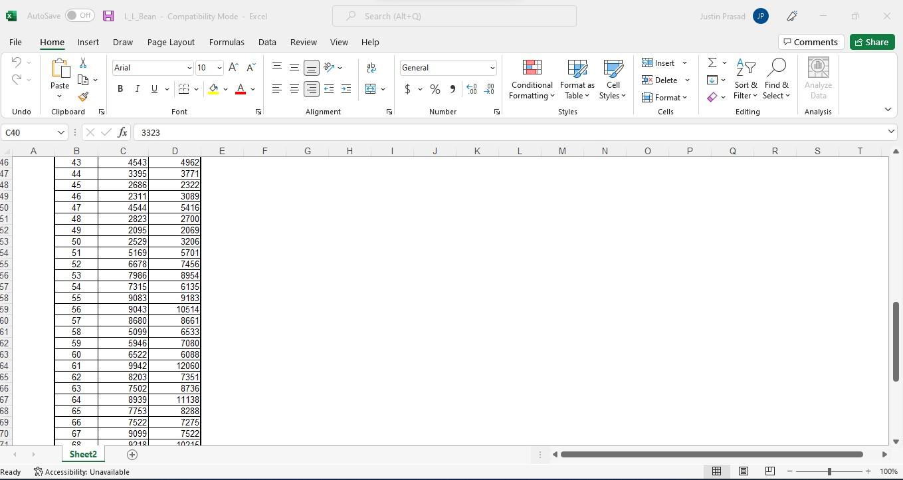Switch to the Formulas ribbon tab
Screen dimensions: 903x480
click(227, 42)
